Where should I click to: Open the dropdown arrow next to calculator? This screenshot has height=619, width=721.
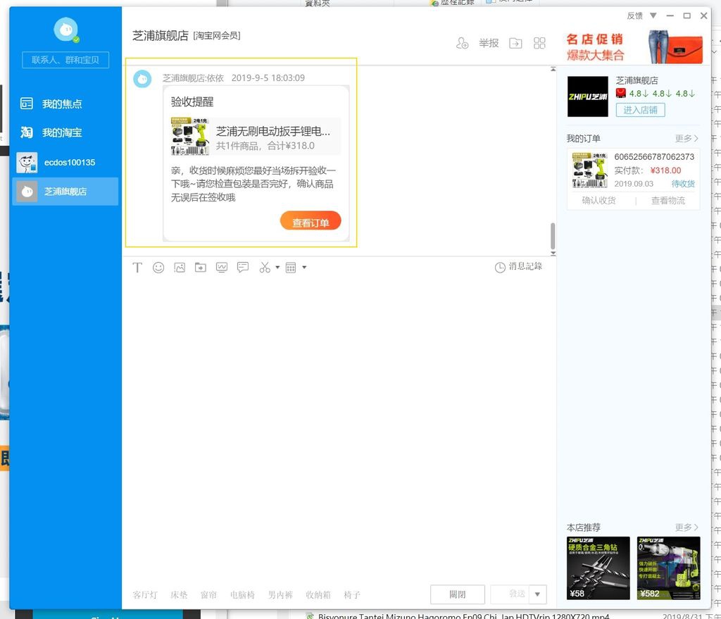click(x=304, y=267)
